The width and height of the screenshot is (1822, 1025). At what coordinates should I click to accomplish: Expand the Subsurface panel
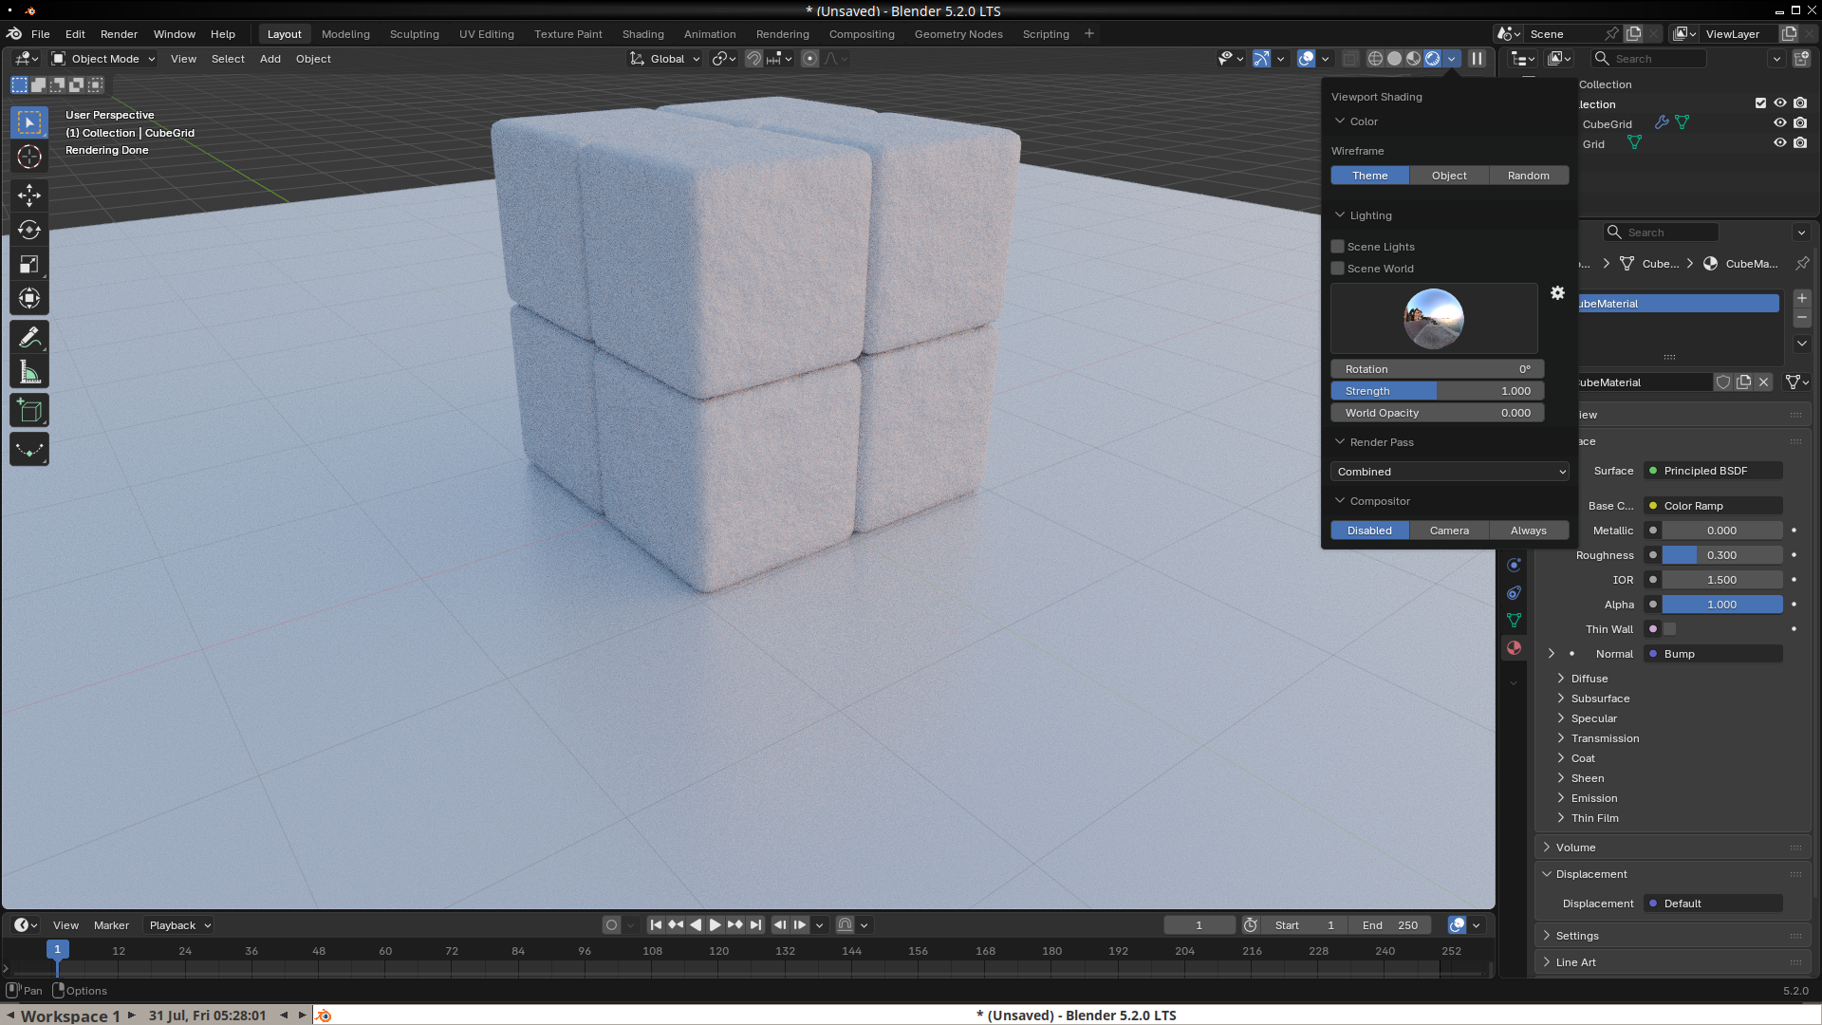click(1600, 699)
